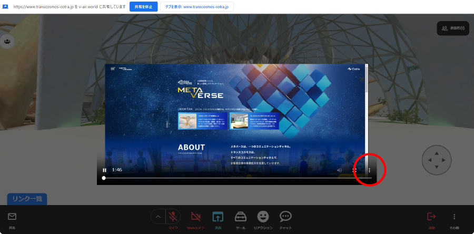Click the up arrow on direction pad

(x=437, y=153)
